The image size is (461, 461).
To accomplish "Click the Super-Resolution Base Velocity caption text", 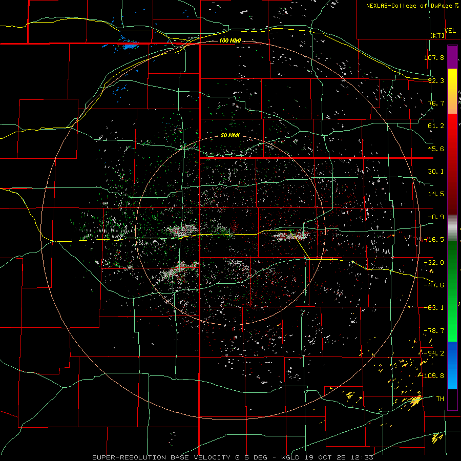I will point(233,457).
